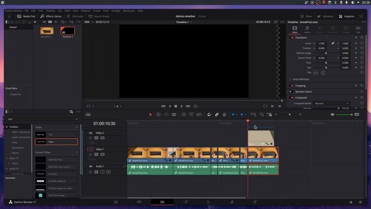Screen dimensions: 371x209
Task: Click the blue Marker icon
Action: (x=242, y=114)
